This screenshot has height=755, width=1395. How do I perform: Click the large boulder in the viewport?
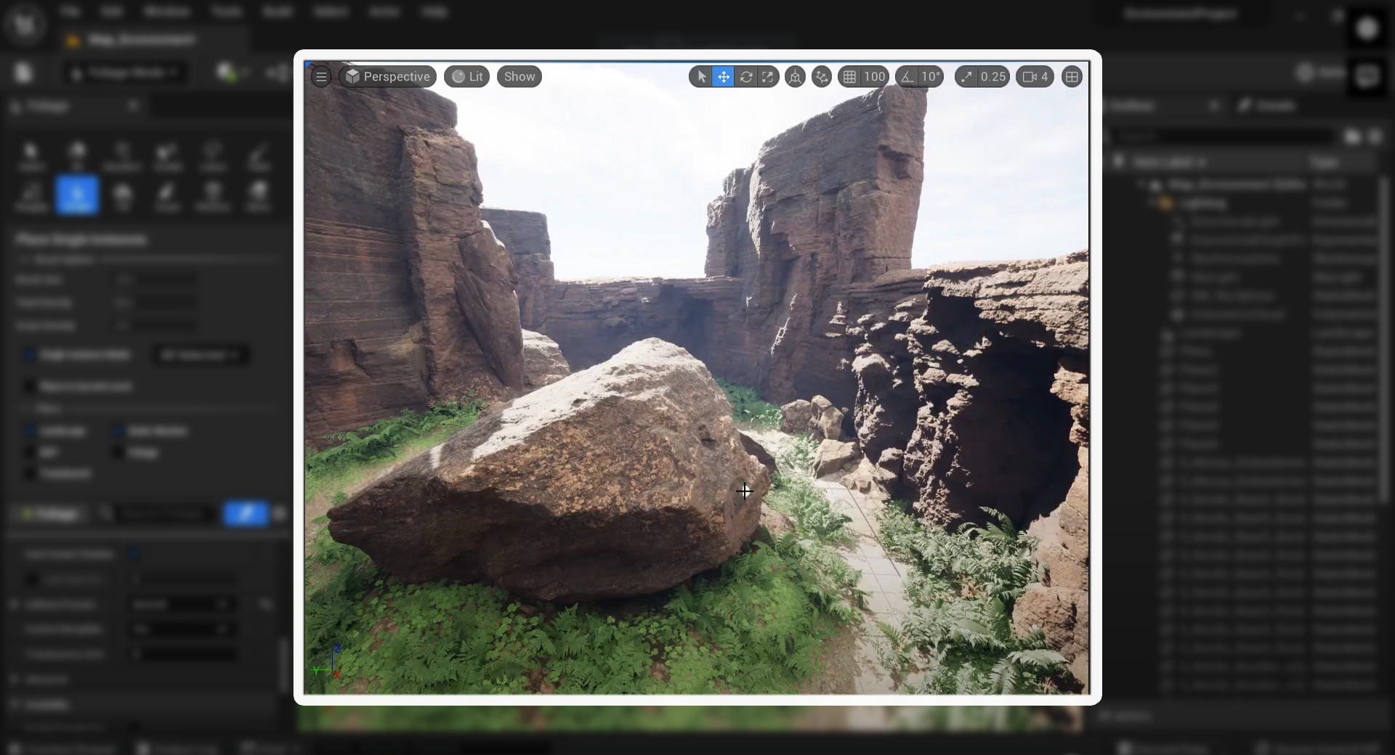[x=552, y=472]
